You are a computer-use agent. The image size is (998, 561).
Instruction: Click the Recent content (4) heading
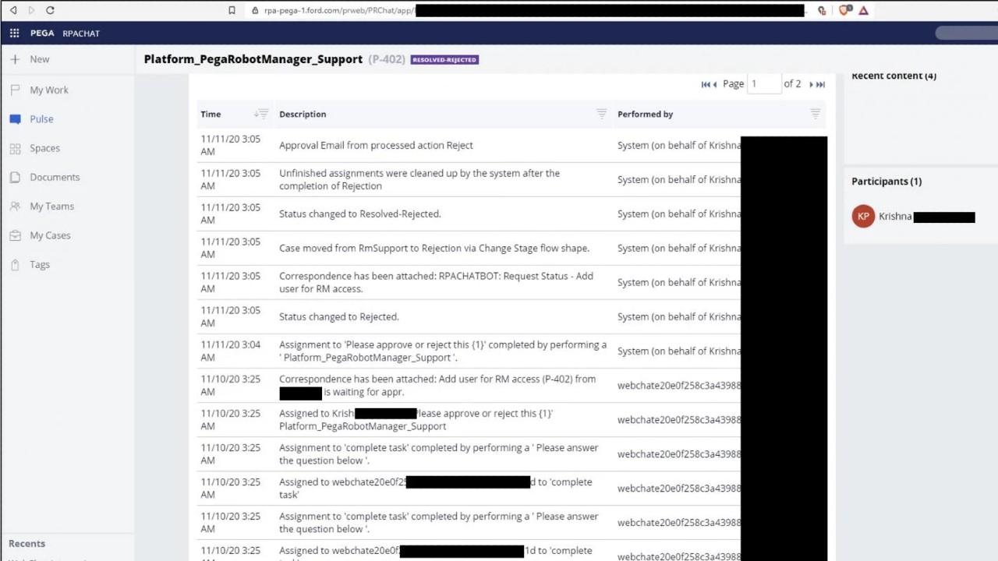[894, 76]
